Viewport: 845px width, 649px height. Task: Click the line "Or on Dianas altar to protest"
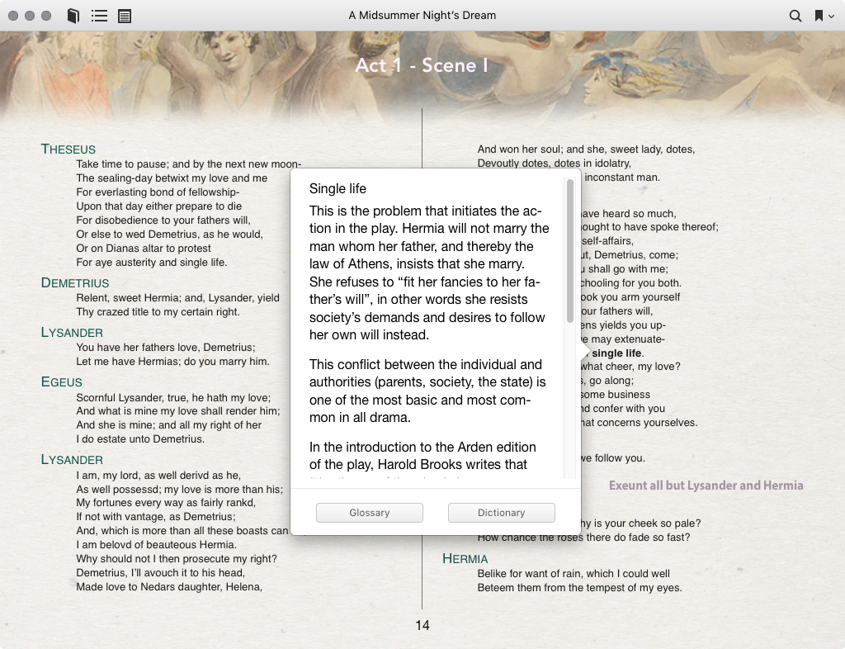(x=144, y=248)
